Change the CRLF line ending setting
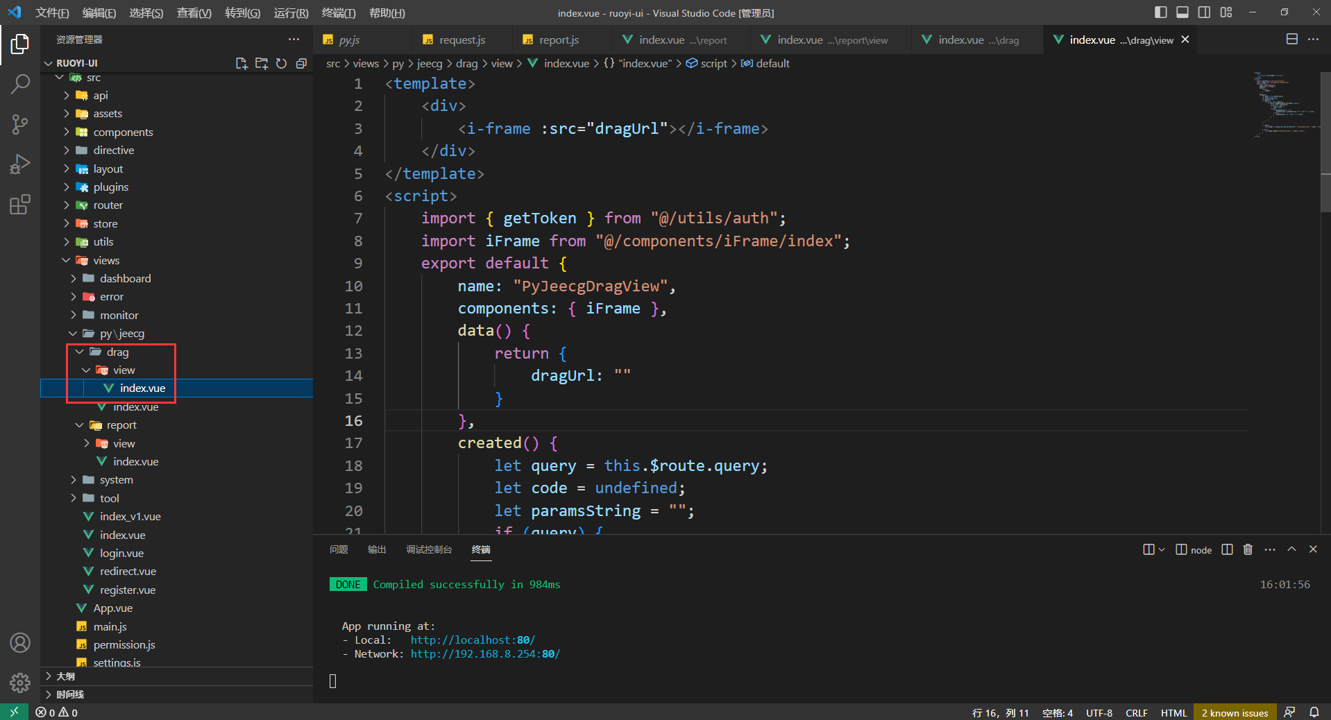The width and height of the screenshot is (1331, 720). [1136, 713]
